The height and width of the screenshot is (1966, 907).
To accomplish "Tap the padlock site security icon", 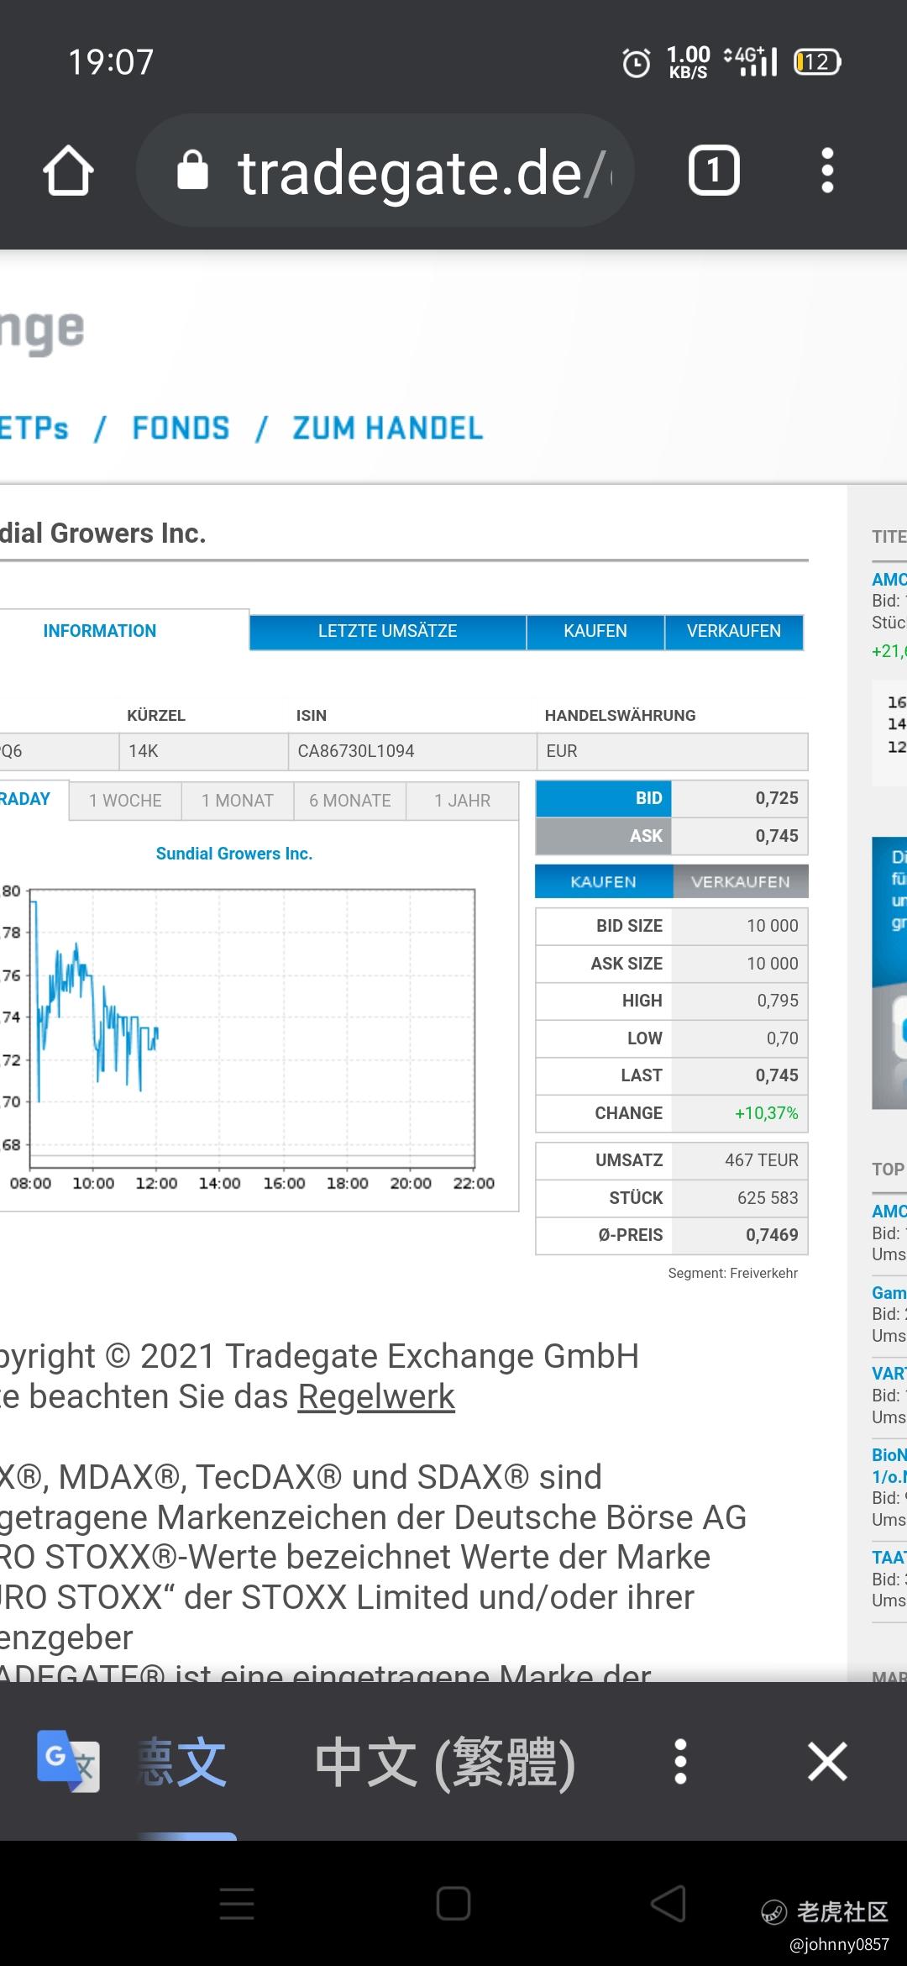I will [x=192, y=170].
